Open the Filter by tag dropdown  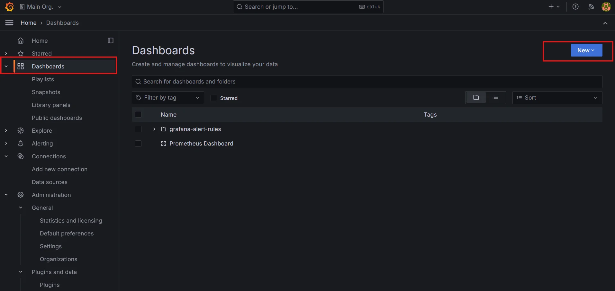[x=167, y=97]
